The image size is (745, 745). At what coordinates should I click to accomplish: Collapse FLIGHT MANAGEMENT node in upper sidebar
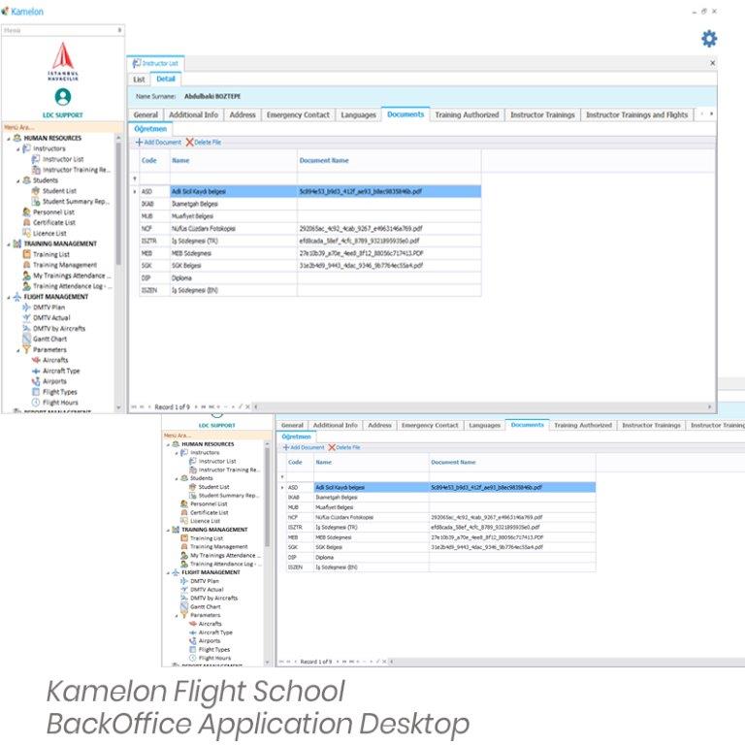coord(9,298)
